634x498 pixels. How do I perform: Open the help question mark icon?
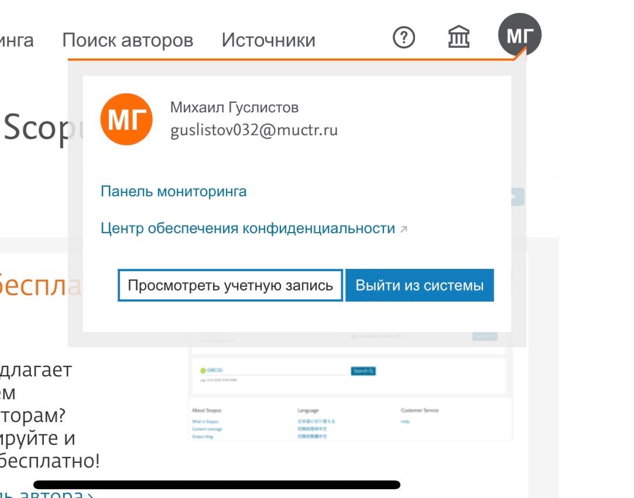coord(403,39)
